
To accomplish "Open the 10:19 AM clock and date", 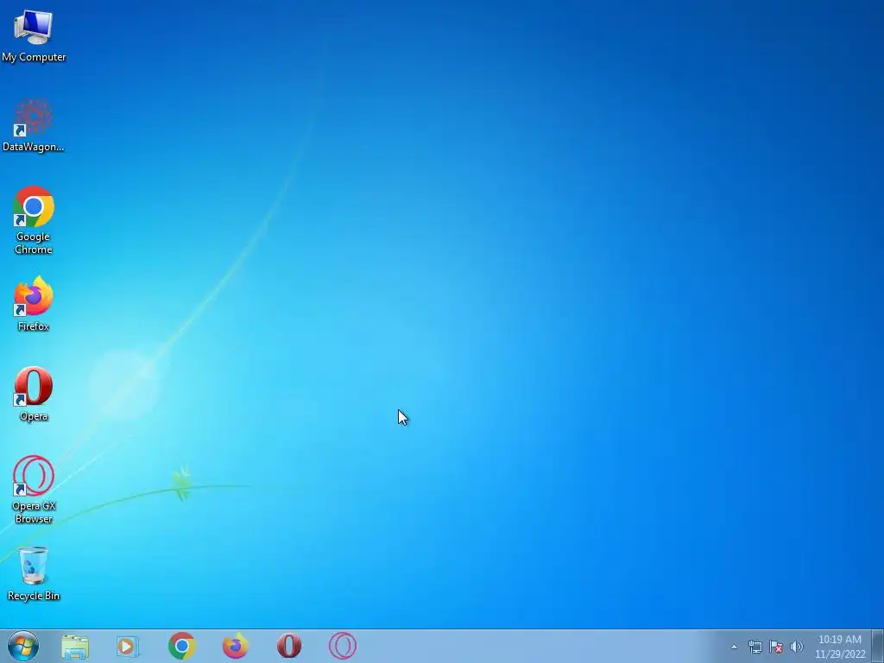I will coord(840,647).
